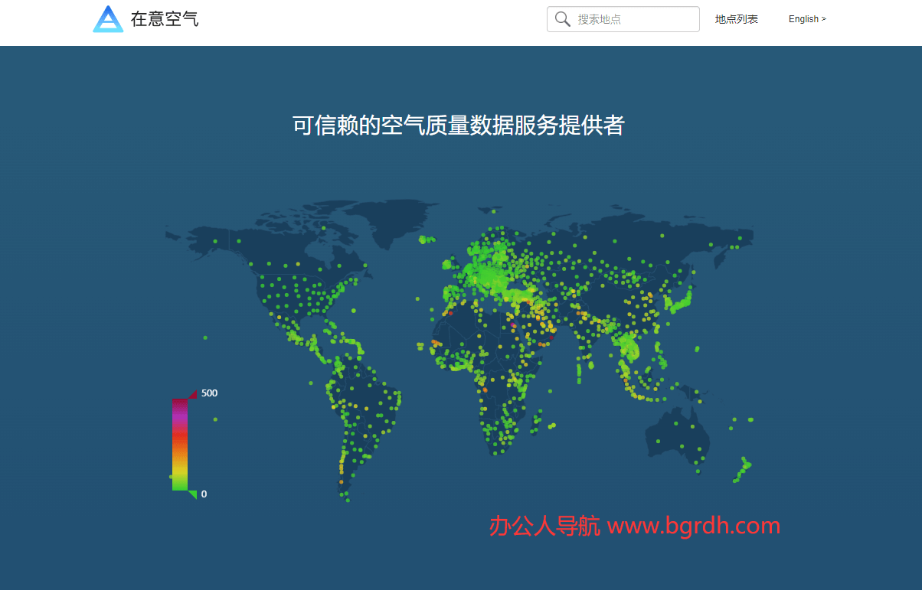Open the 地点列表 page

[736, 19]
